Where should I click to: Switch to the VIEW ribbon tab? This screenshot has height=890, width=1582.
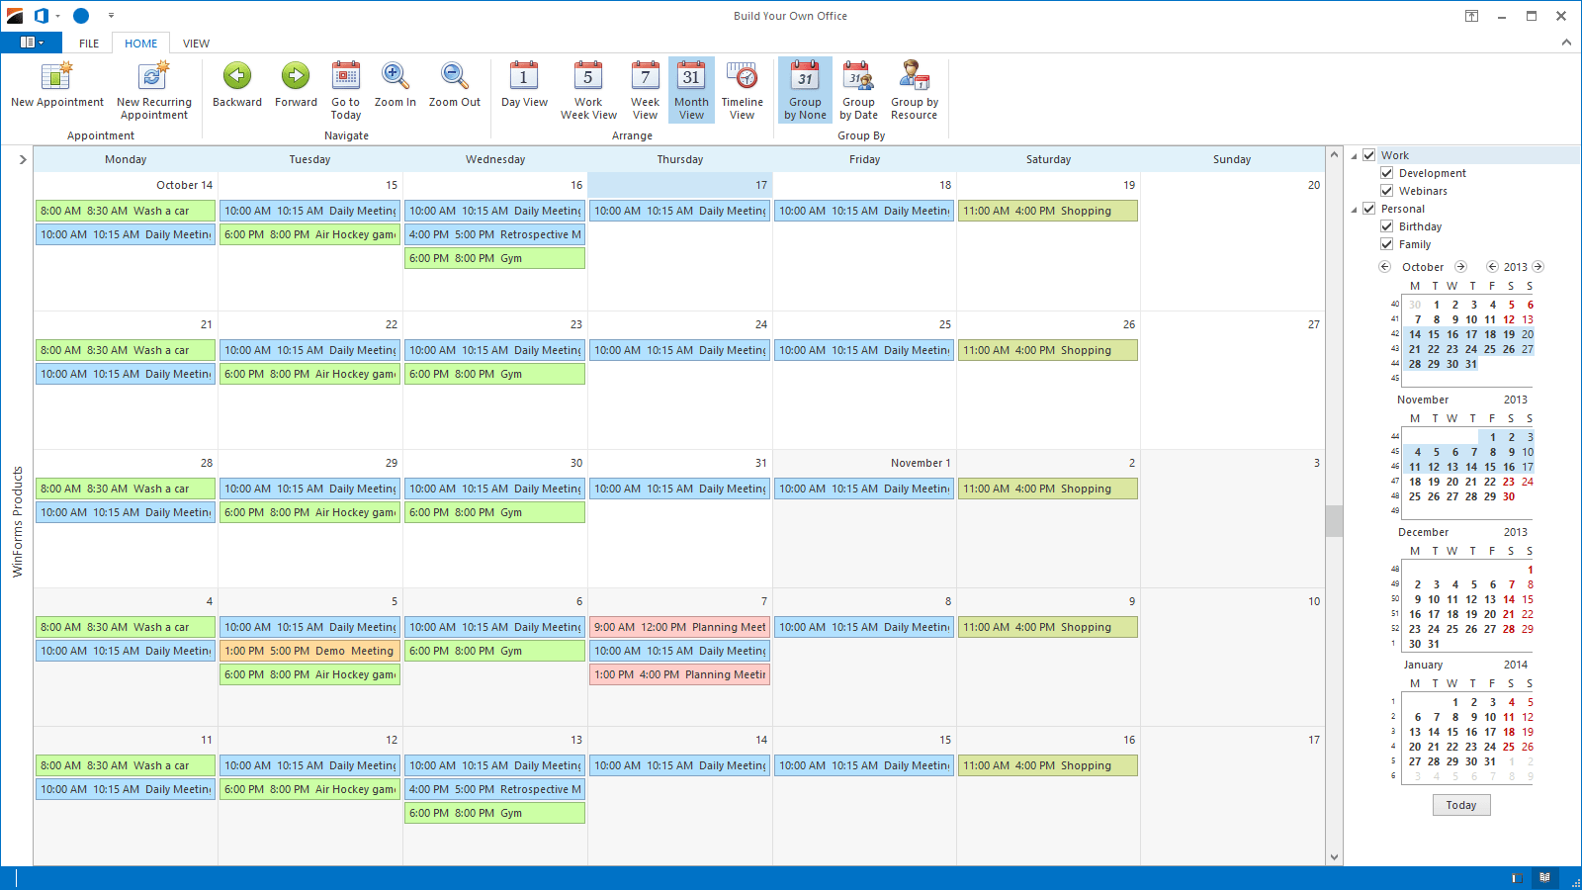196,44
